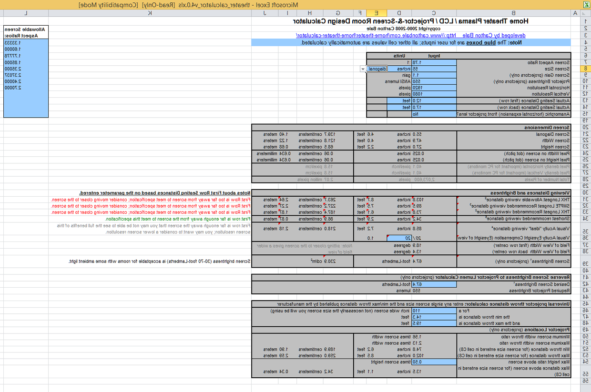591x392 pixels.
Task: Click the max throw distance input 19.5
Action: point(434,323)
